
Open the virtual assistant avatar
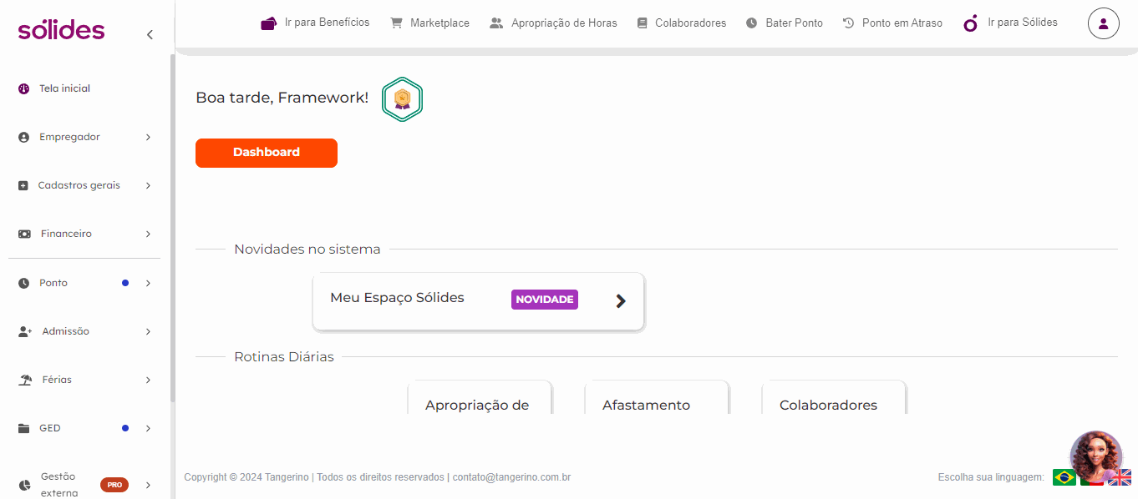point(1096,456)
